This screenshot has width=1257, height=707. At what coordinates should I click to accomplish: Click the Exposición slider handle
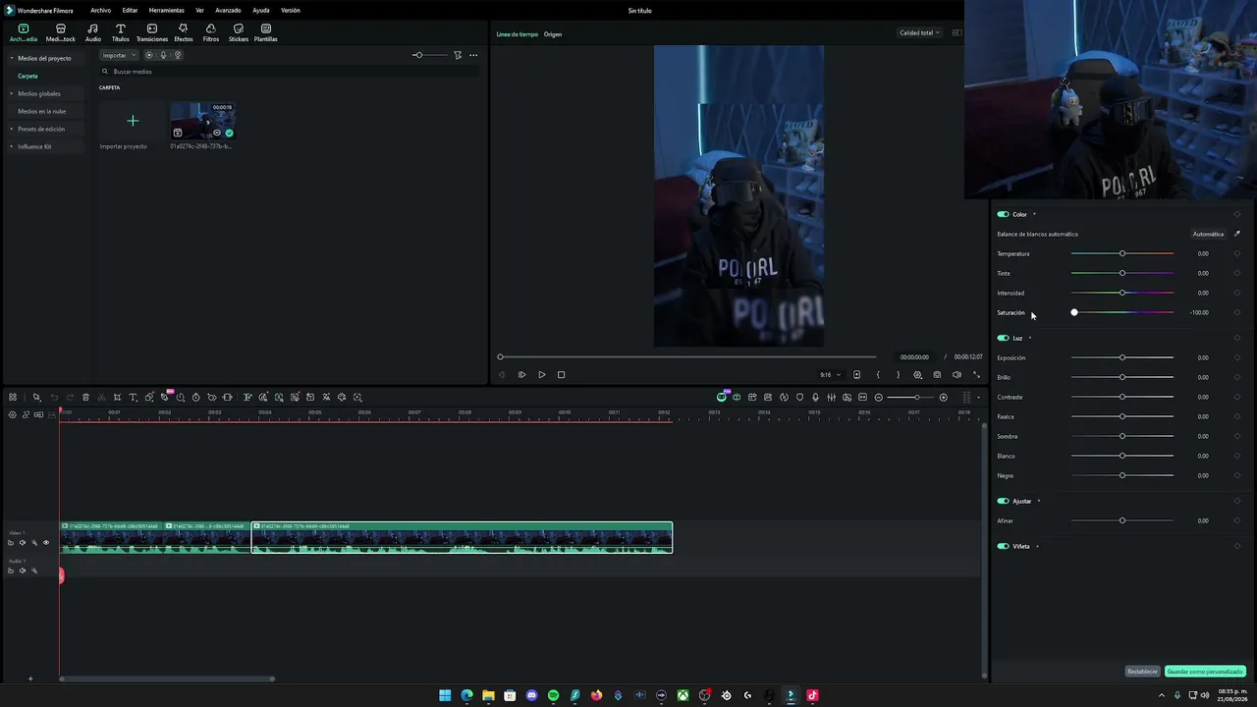click(1122, 357)
